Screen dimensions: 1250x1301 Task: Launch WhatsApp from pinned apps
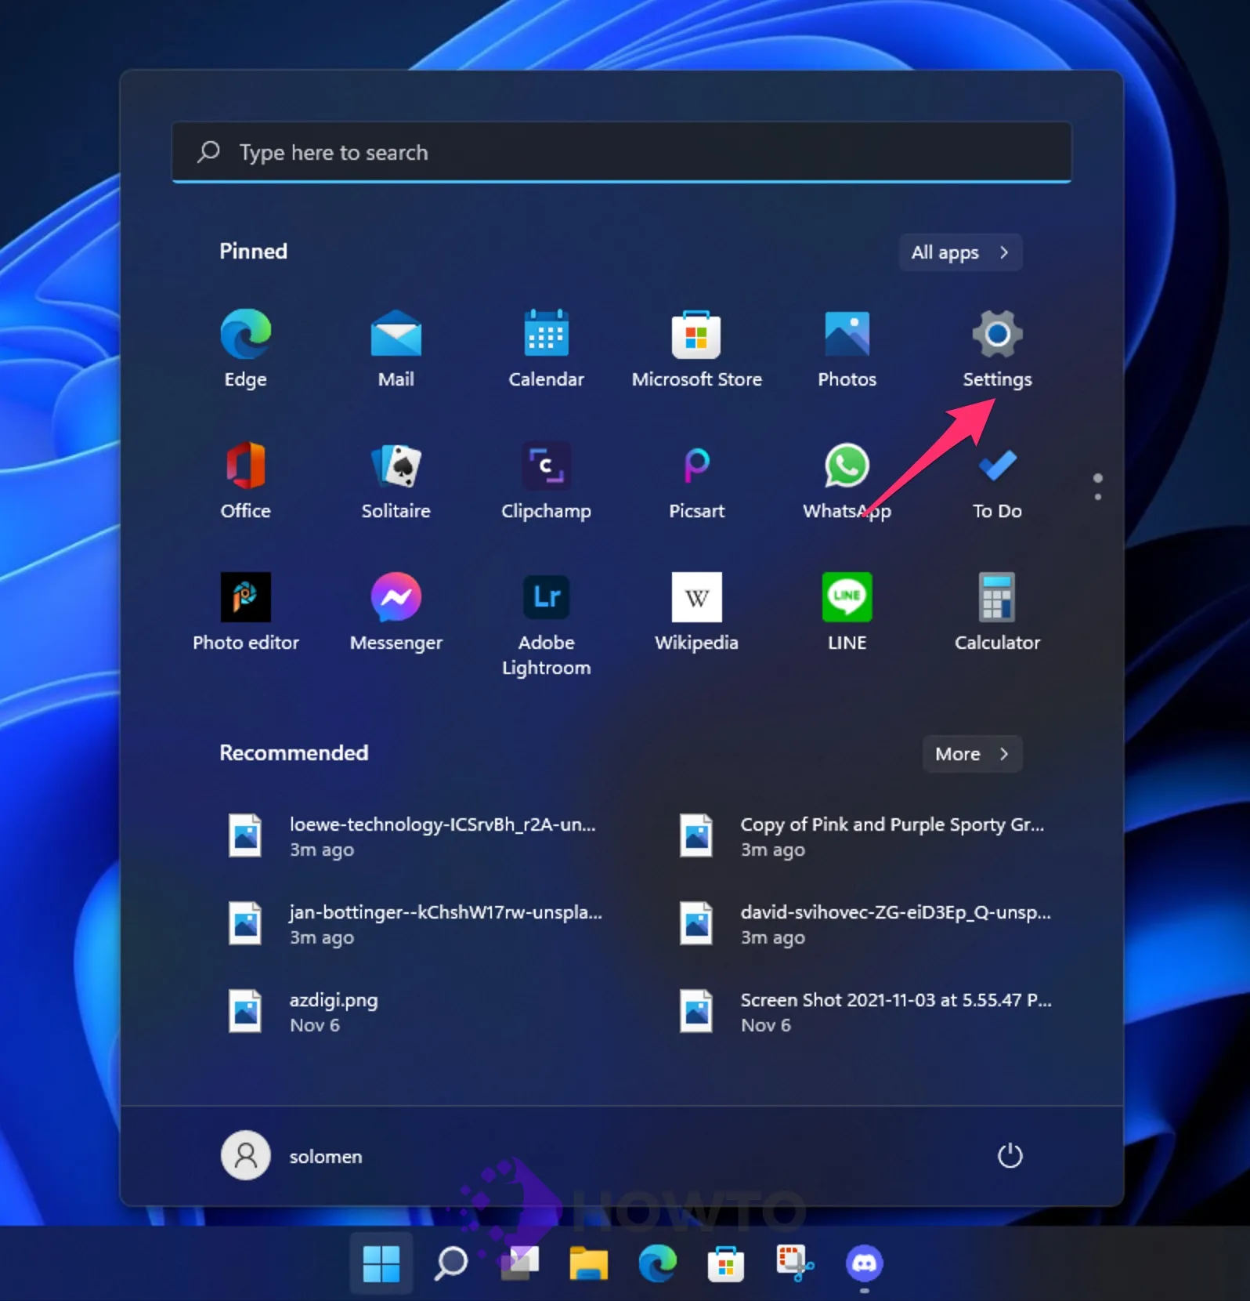pyautogui.click(x=847, y=481)
